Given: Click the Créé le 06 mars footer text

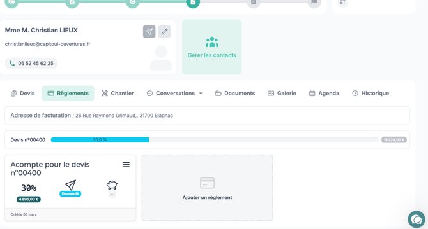Looking at the screenshot, I should pos(24,214).
